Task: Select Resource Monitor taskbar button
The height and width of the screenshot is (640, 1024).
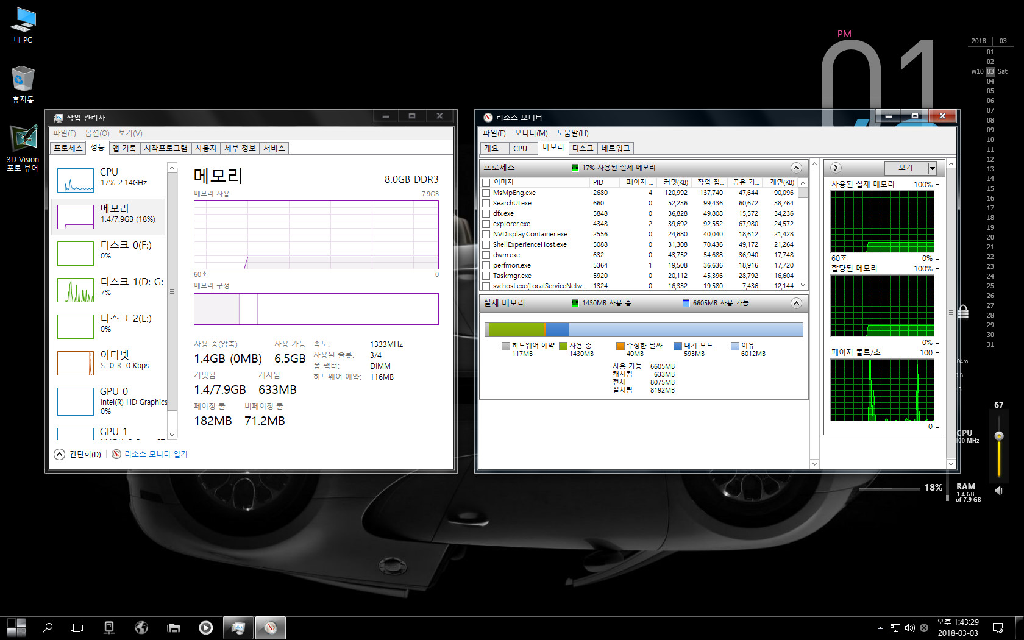Action: 271,627
